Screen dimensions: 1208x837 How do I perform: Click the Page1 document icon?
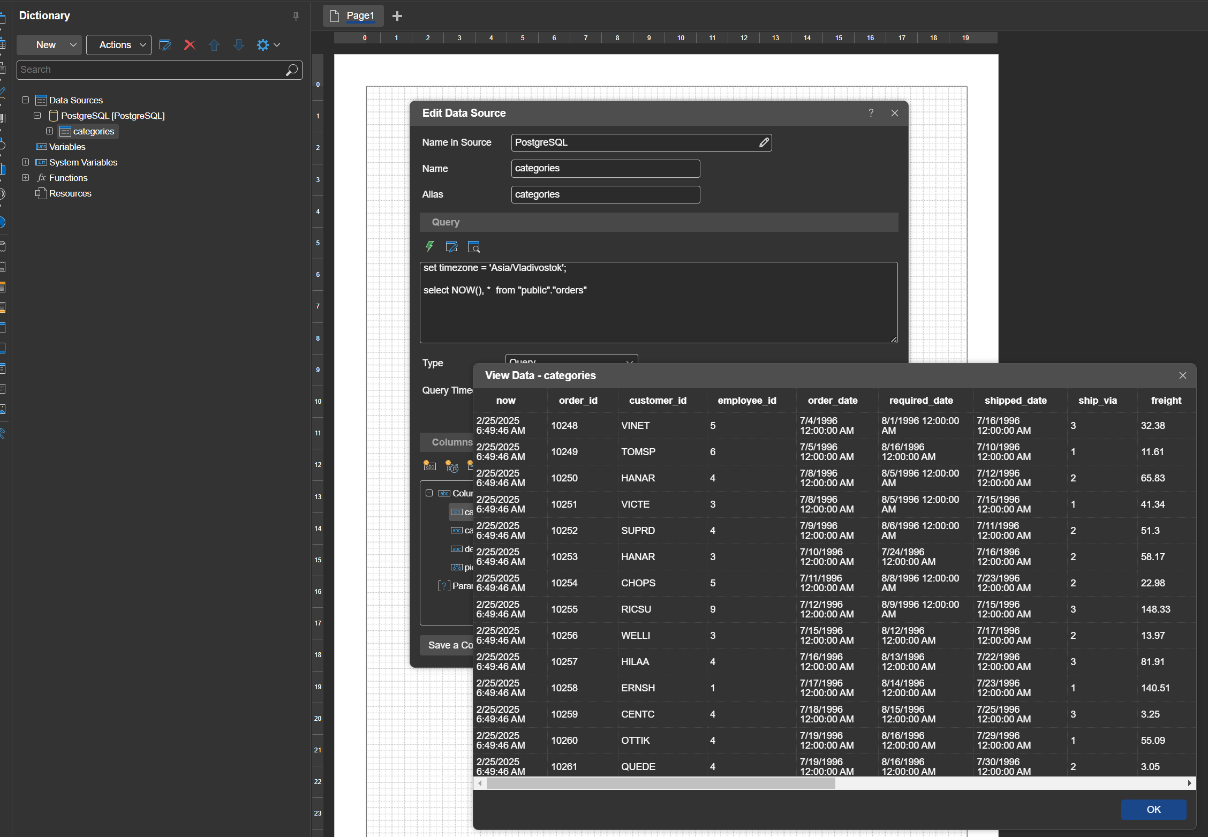335,16
